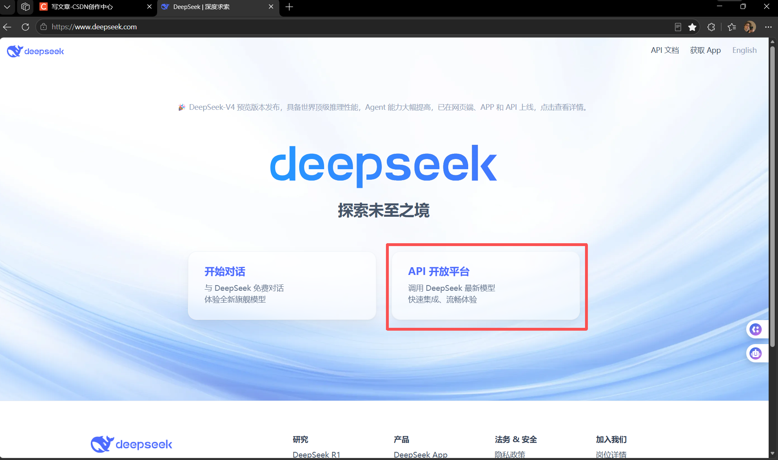Open the purple floating assistant icon
The height and width of the screenshot is (460, 778).
(x=756, y=329)
